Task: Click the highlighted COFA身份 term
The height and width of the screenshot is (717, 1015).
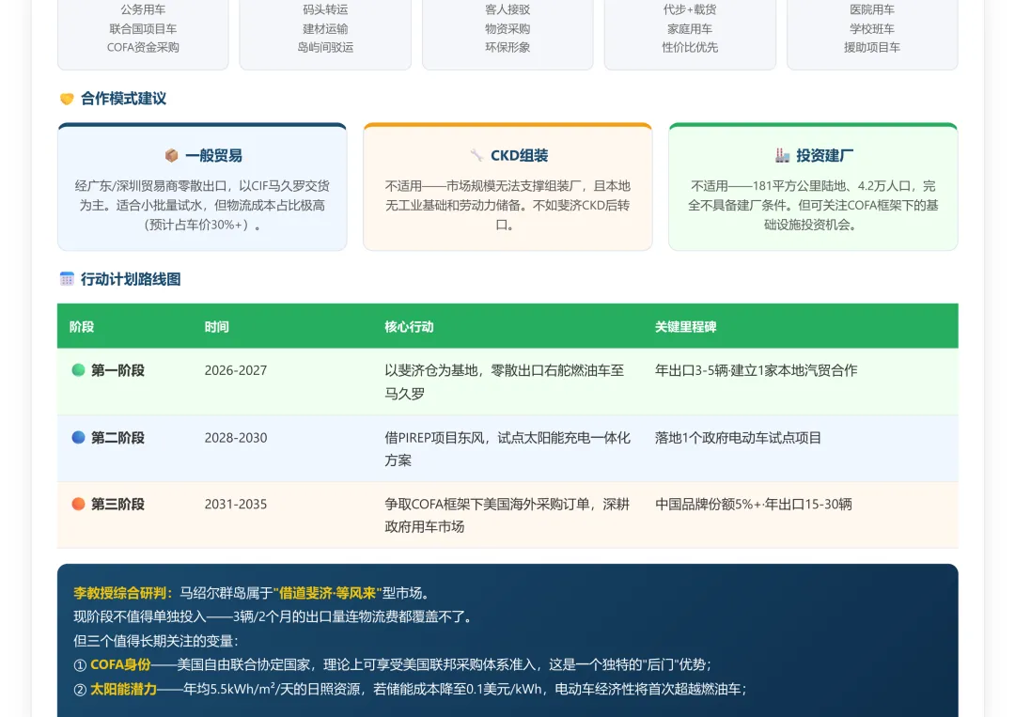Action: click(120, 664)
